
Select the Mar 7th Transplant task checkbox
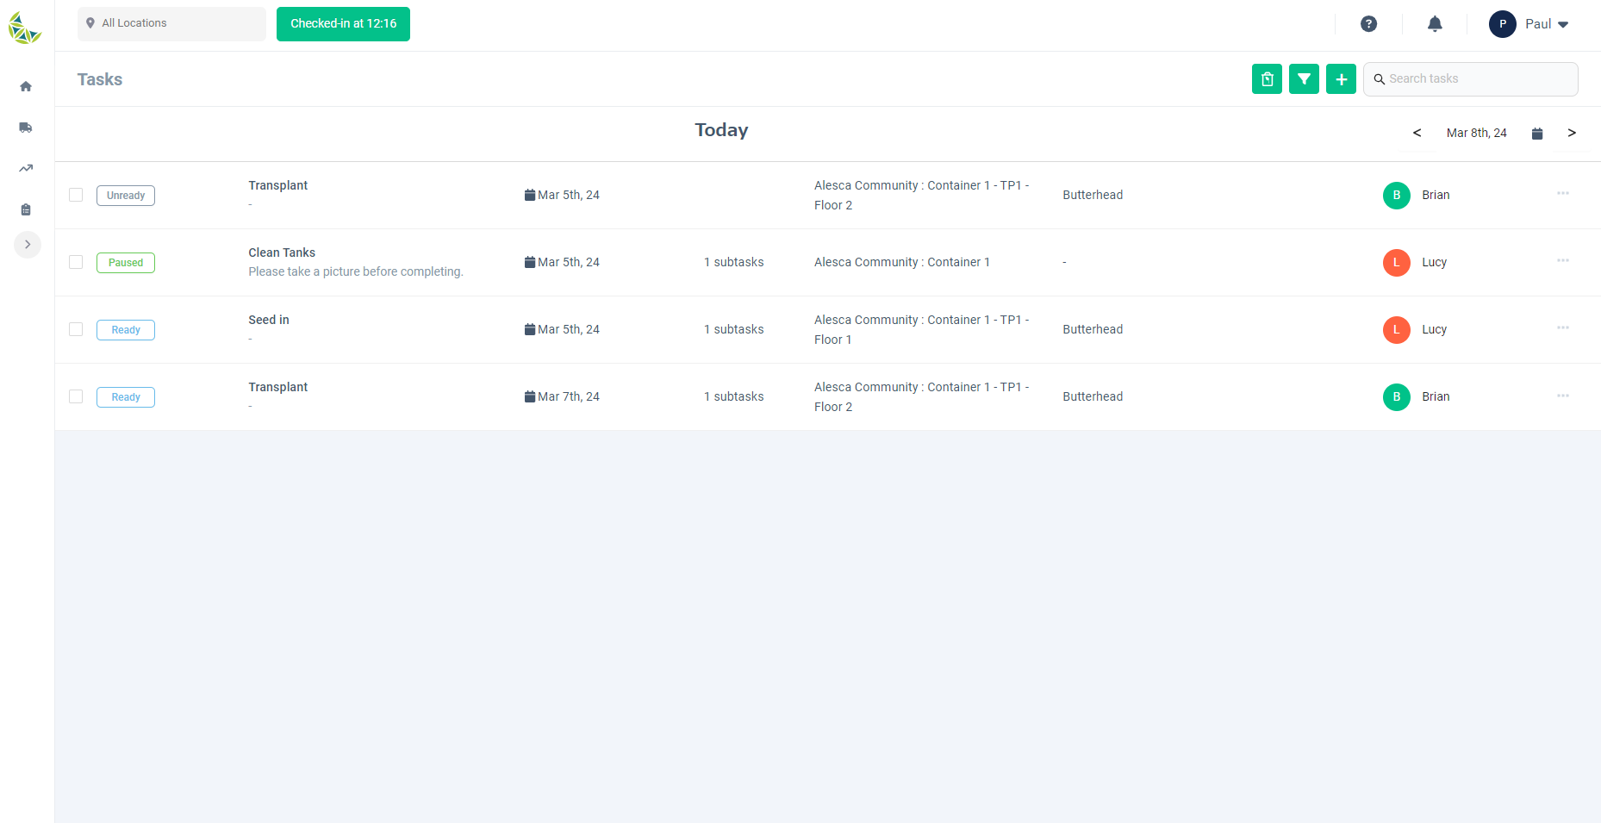76,396
